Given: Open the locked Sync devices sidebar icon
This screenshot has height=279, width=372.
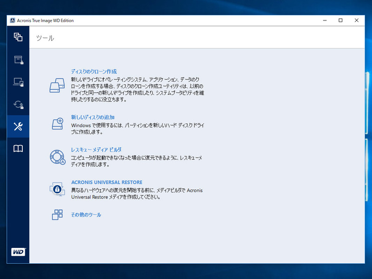Looking at the screenshot, I should 19,82.
